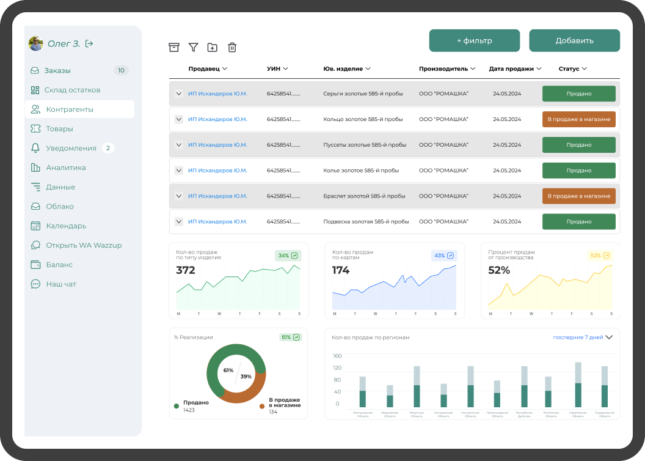Open seller link in Кольцо золотое row

[217, 119]
